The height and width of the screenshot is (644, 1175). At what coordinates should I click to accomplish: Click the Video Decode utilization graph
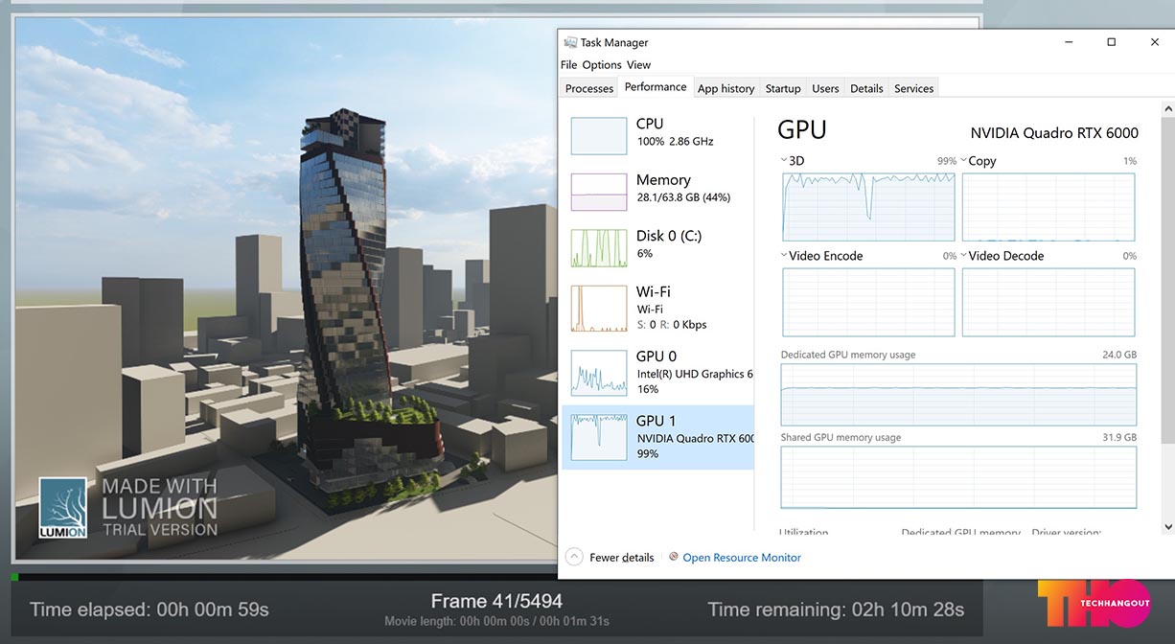[x=1048, y=302]
